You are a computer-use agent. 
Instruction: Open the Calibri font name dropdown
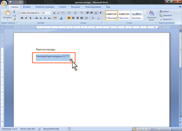(x=41, y=13)
